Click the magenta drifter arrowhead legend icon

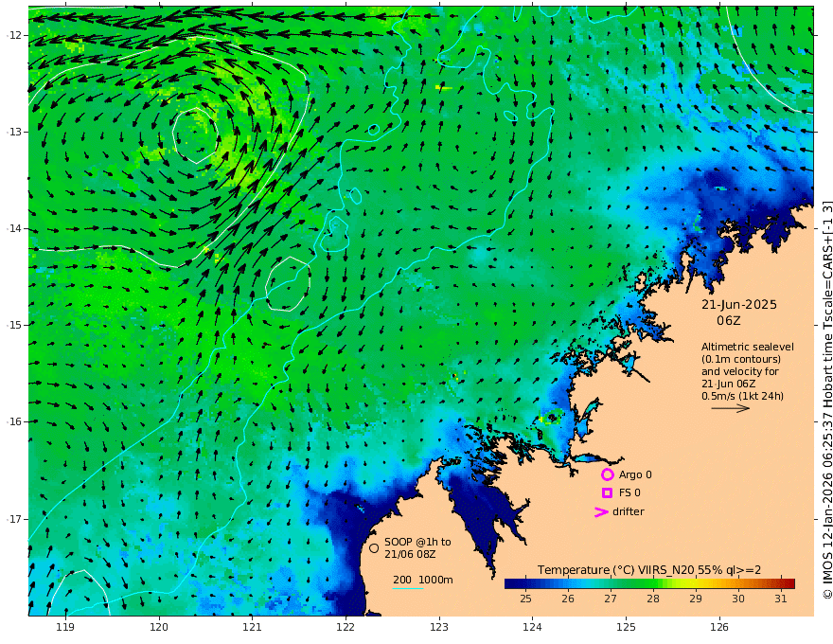(601, 512)
